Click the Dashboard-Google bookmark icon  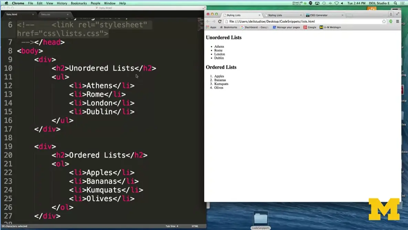pyautogui.click(x=242, y=27)
